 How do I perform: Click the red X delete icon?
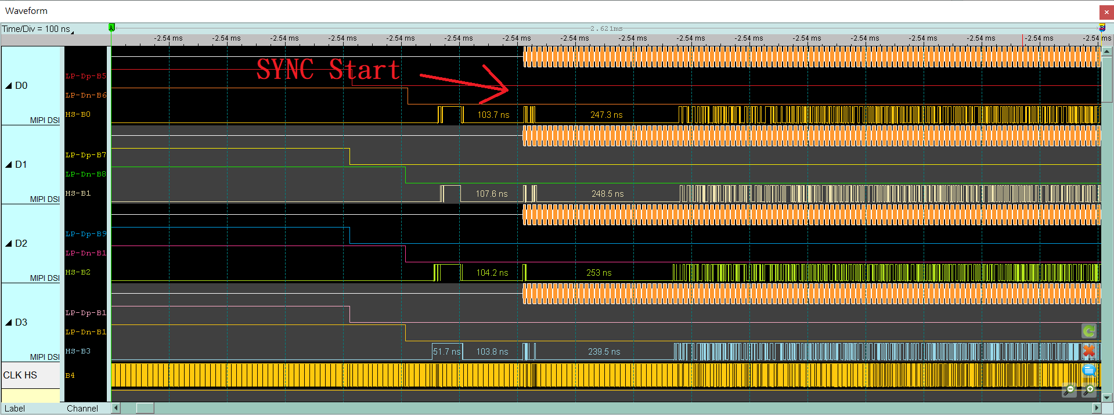1089,351
